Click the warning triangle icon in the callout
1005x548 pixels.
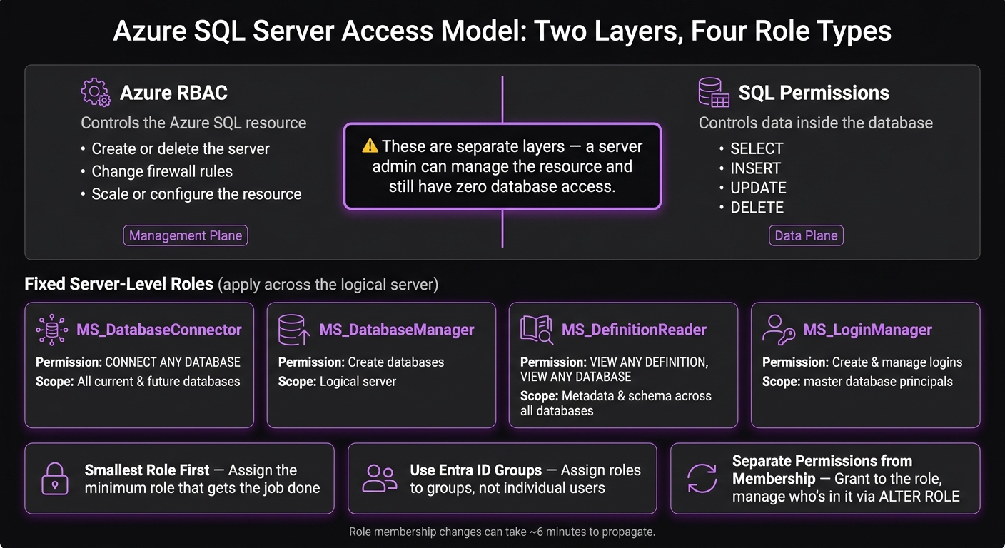pyautogui.click(x=370, y=146)
